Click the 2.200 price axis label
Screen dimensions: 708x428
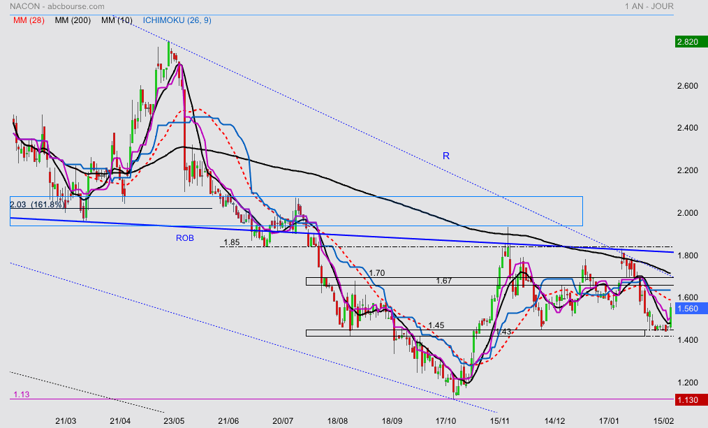point(688,170)
